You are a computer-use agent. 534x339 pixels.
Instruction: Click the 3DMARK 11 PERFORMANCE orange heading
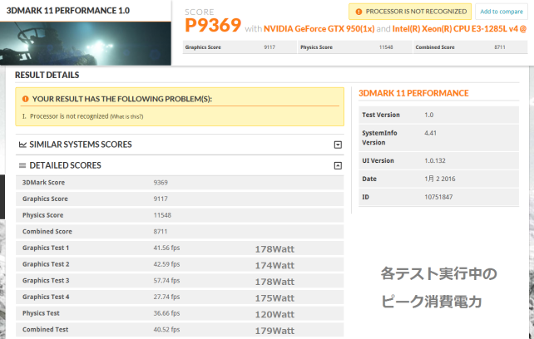[x=413, y=93]
